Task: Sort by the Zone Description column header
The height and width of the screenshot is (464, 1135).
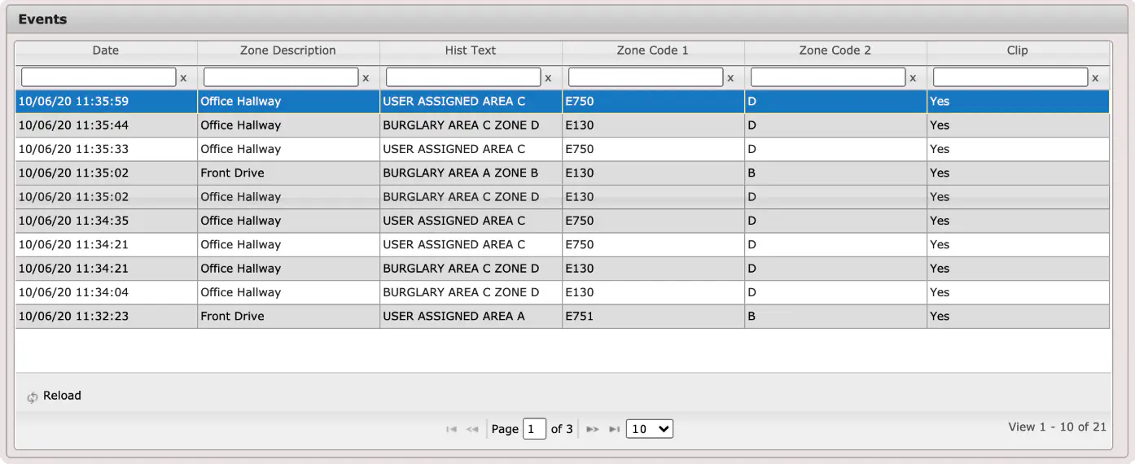Action: pyautogui.click(x=288, y=50)
